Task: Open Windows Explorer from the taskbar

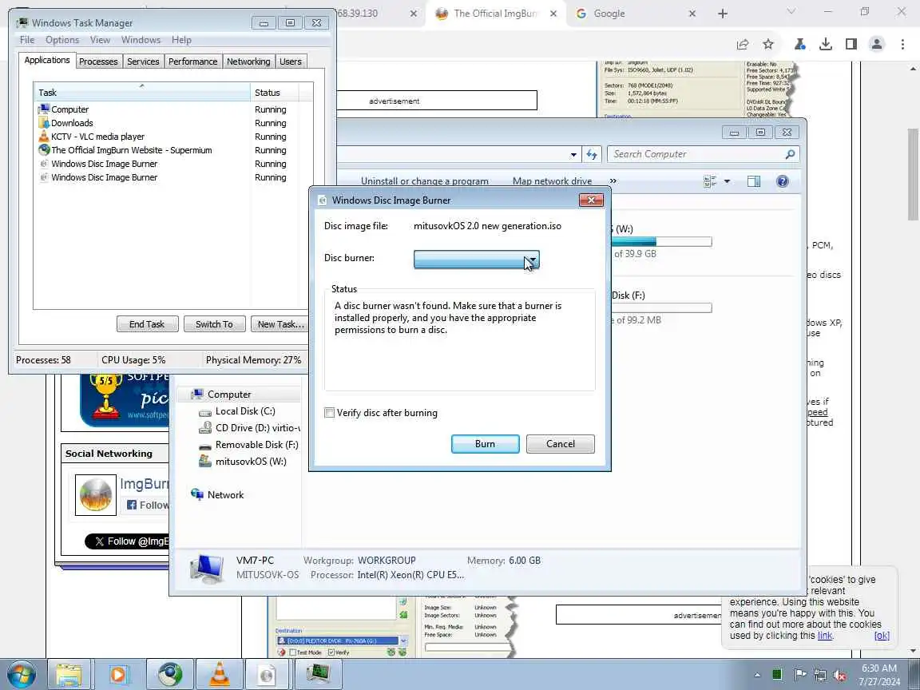Action: coord(69,674)
